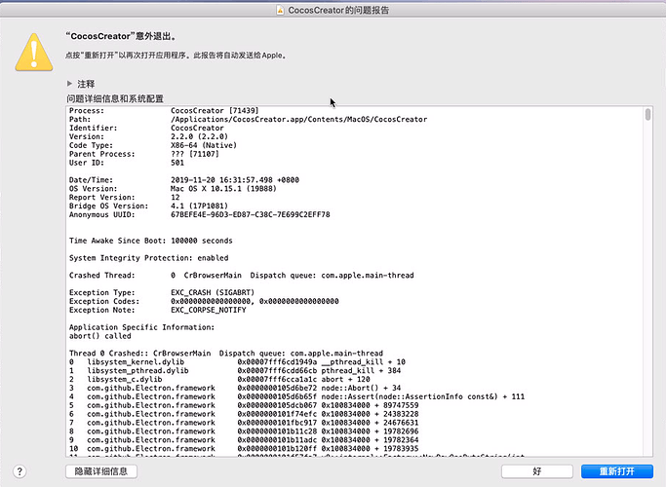Click the 重新打开 reopen button
This screenshot has width=666, height=487.
click(x=616, y=471)
